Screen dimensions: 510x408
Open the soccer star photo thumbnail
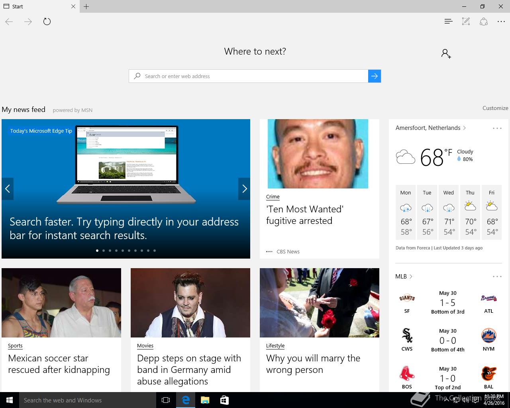(61, 303)
